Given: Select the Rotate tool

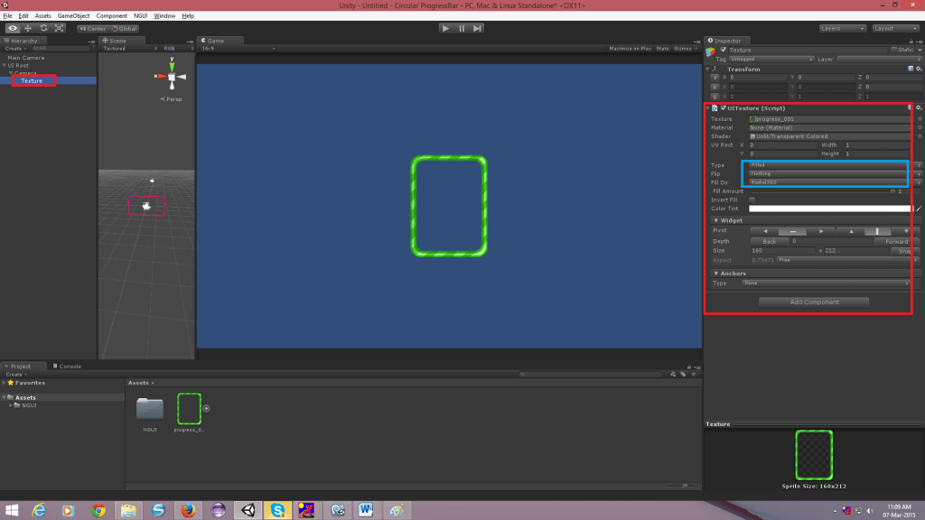Looking at the screenshot, I should 43,28.
